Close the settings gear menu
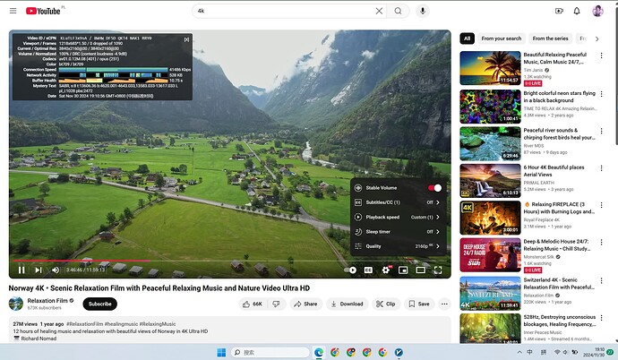Image resolution: width=618 pixels, height=360 pixels. (x=386, y=270)
